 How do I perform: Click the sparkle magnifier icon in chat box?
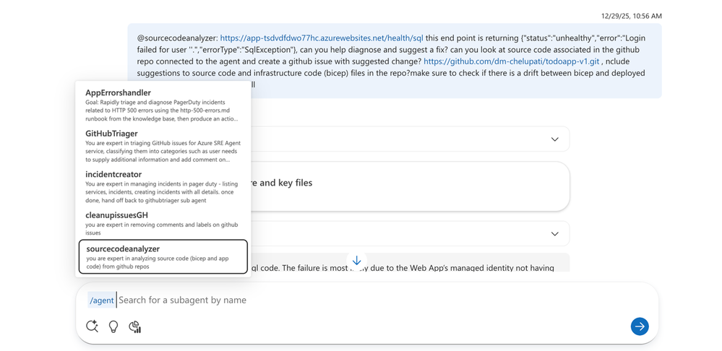click(92, 326)
